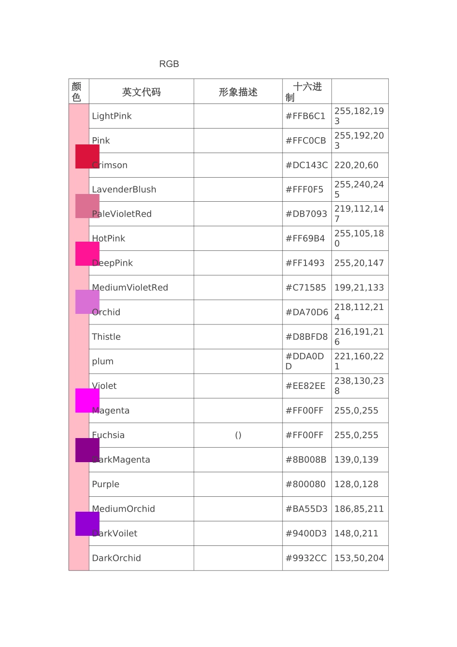This screenshot has width=457, height=647.
Task: Pick the orchid light purple swatch
Action: click(87, 302)
